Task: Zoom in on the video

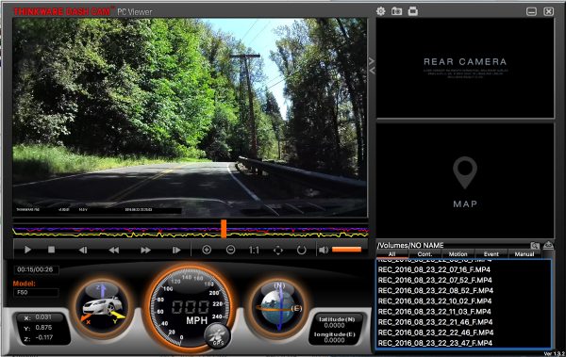Action: point(207,250)
